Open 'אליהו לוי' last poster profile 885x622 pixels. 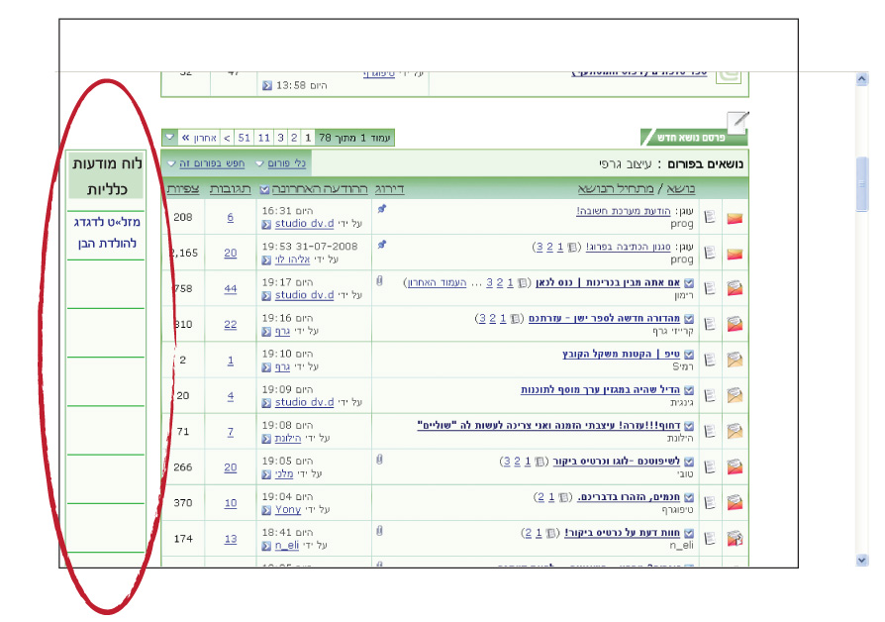(292, 259)
